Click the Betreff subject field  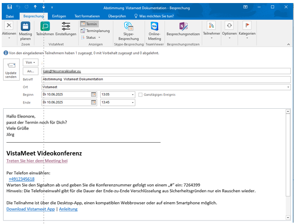166,80
